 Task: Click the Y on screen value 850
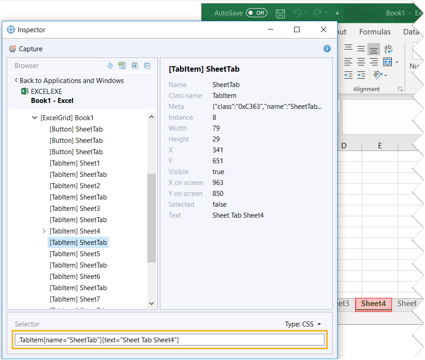coord(217,194)
